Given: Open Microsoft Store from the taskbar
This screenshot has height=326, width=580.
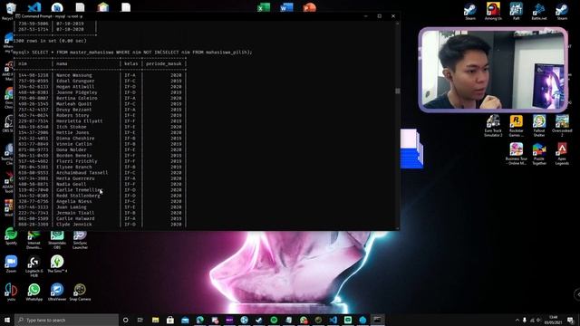Looking at the screenshot, I should pos(170,320).
